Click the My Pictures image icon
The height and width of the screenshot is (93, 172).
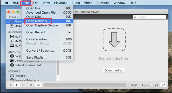(12, 45)
